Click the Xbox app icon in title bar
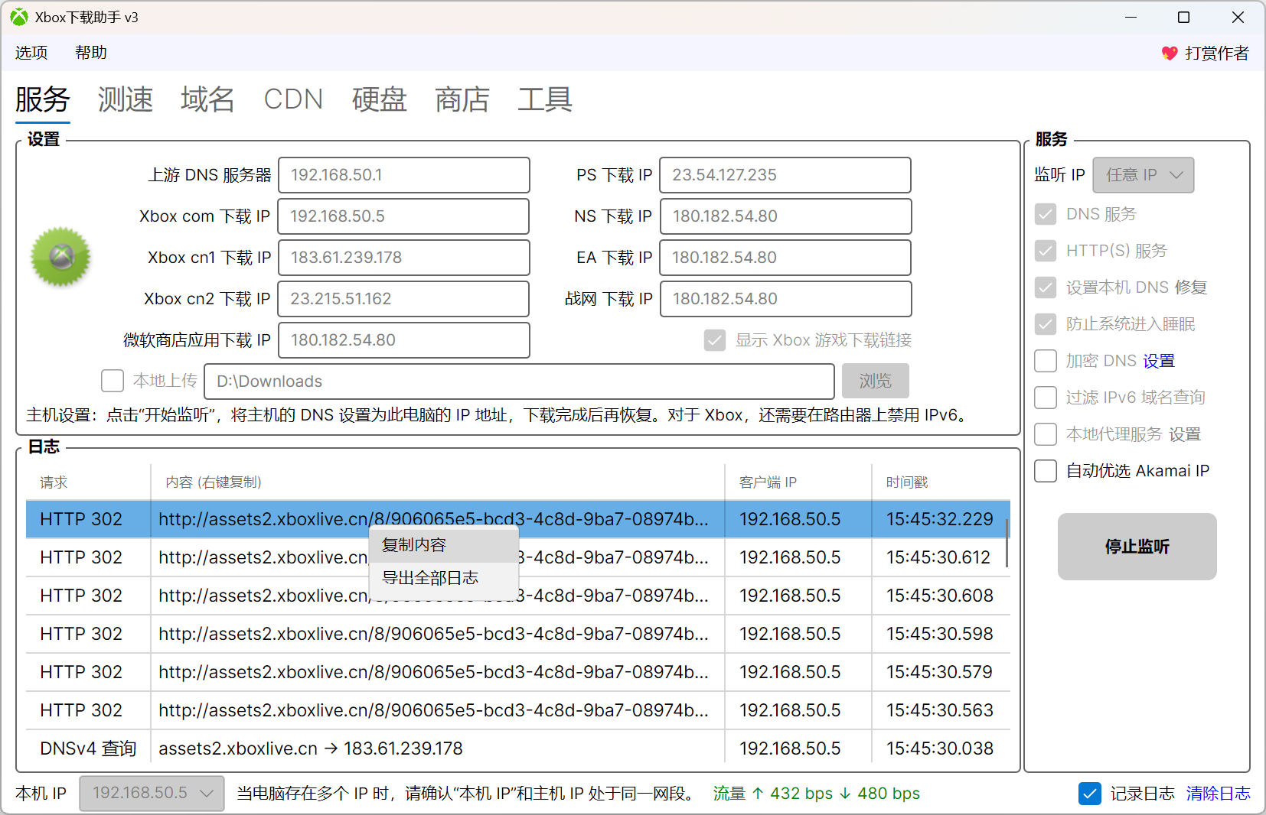Screen dimensions: 1266x815 [x=19, y=17]
